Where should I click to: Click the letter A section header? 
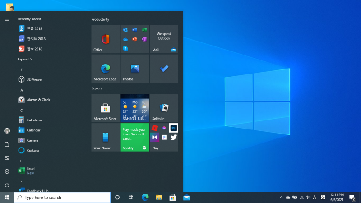click(x=21, y=90)
